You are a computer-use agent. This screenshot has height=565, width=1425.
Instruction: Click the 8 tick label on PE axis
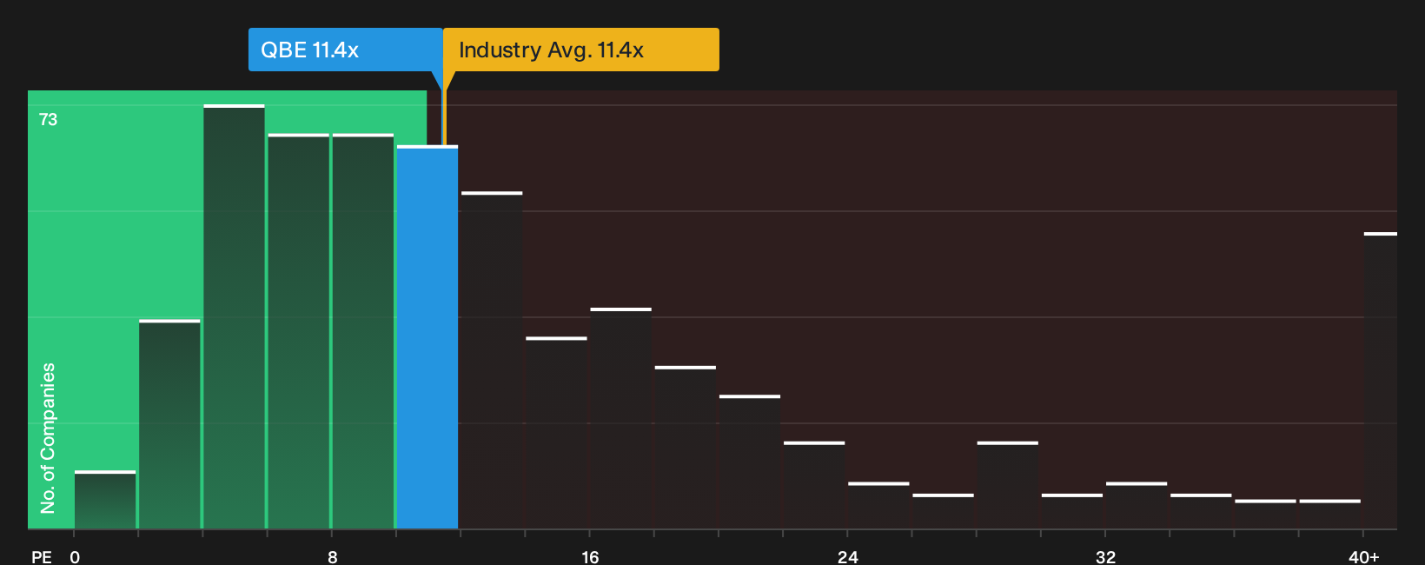(333, 556)
